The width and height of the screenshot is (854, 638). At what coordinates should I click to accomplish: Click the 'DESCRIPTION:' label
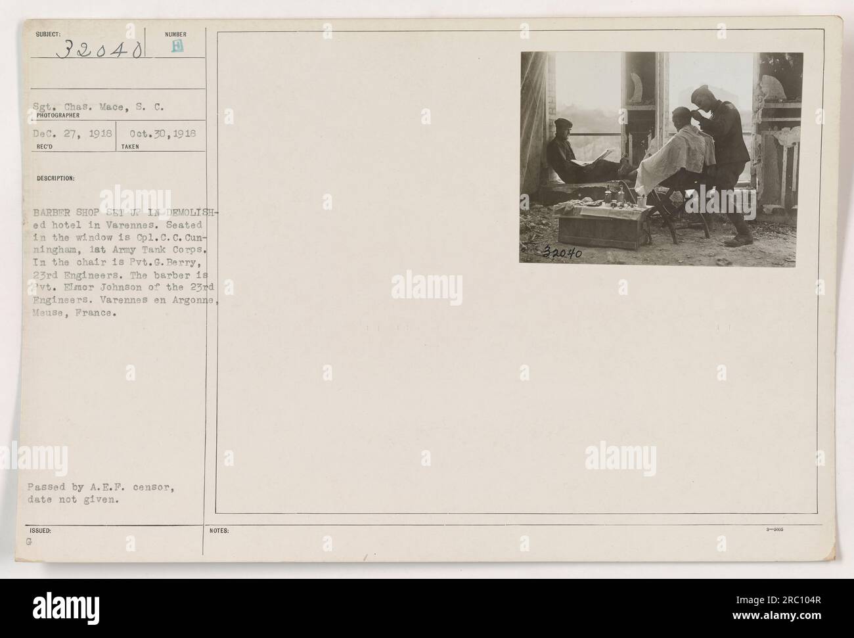coord(57,177)
